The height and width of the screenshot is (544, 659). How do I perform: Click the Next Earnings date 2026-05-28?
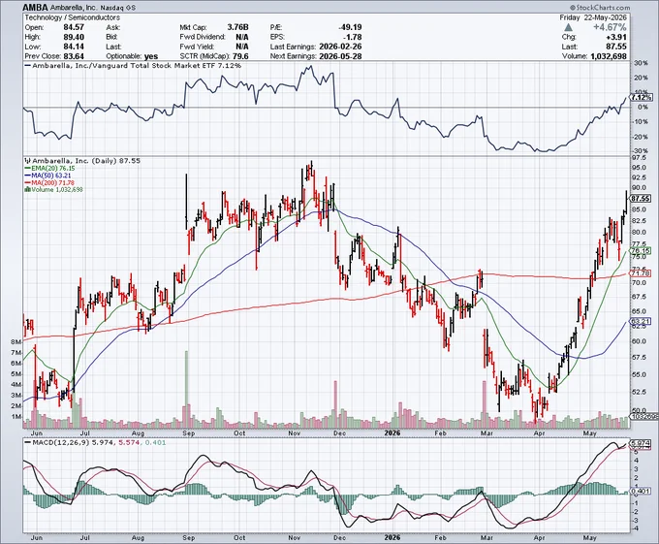[x=340, y=56]
